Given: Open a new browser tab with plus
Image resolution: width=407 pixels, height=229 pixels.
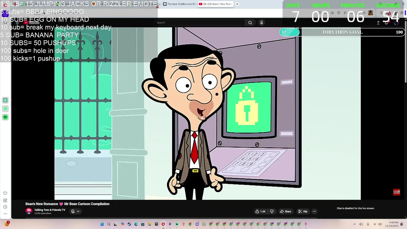Looking at the screenshot, I should 237,4.
